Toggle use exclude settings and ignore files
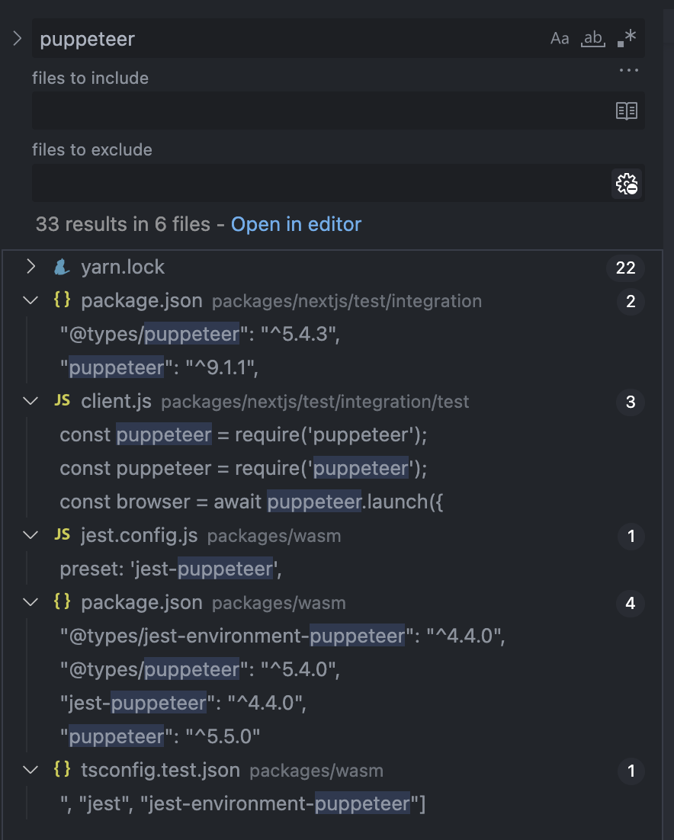 [x=626, y=184]
